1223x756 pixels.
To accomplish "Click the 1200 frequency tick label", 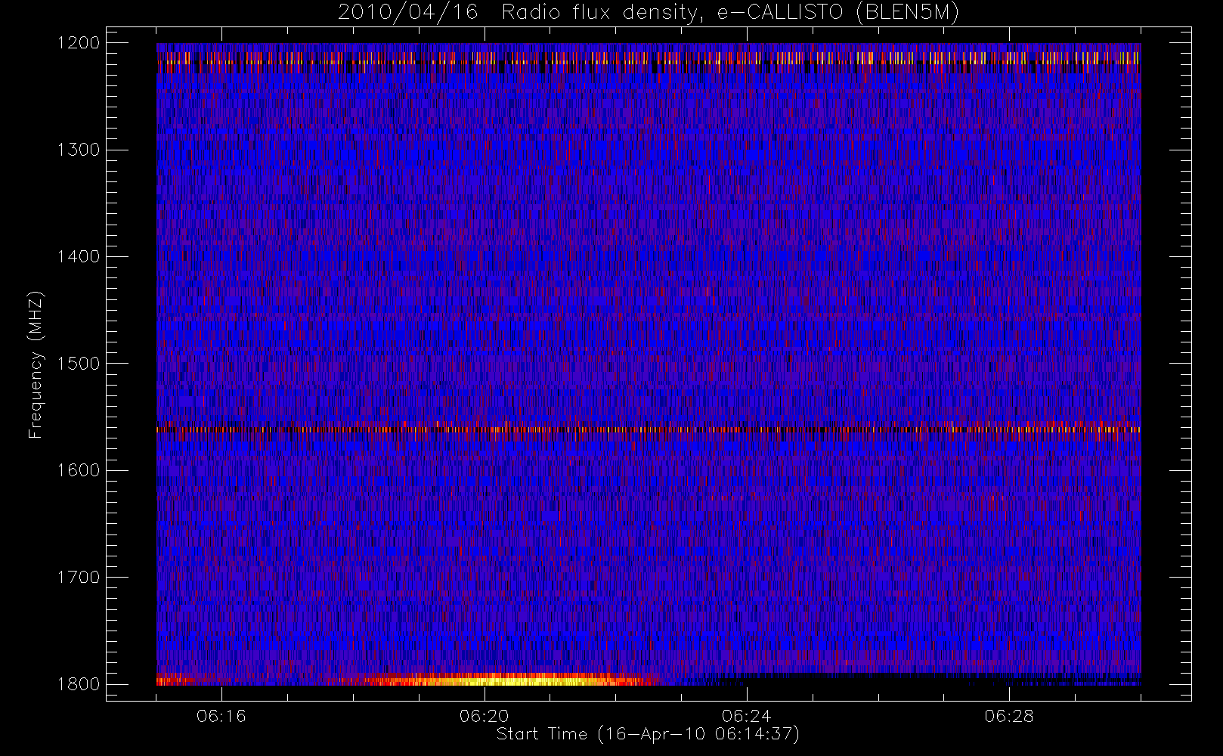I will click(79, 43).
